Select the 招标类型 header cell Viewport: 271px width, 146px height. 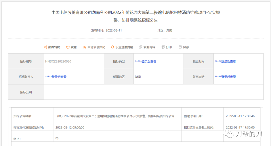point(119,61)
